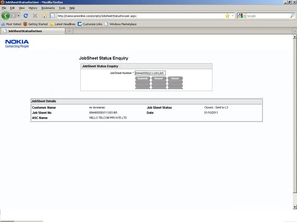Viewport: 297px width, 222px height.
Task: Click the Nokia Connecting People logo
Action: (17, 44)
